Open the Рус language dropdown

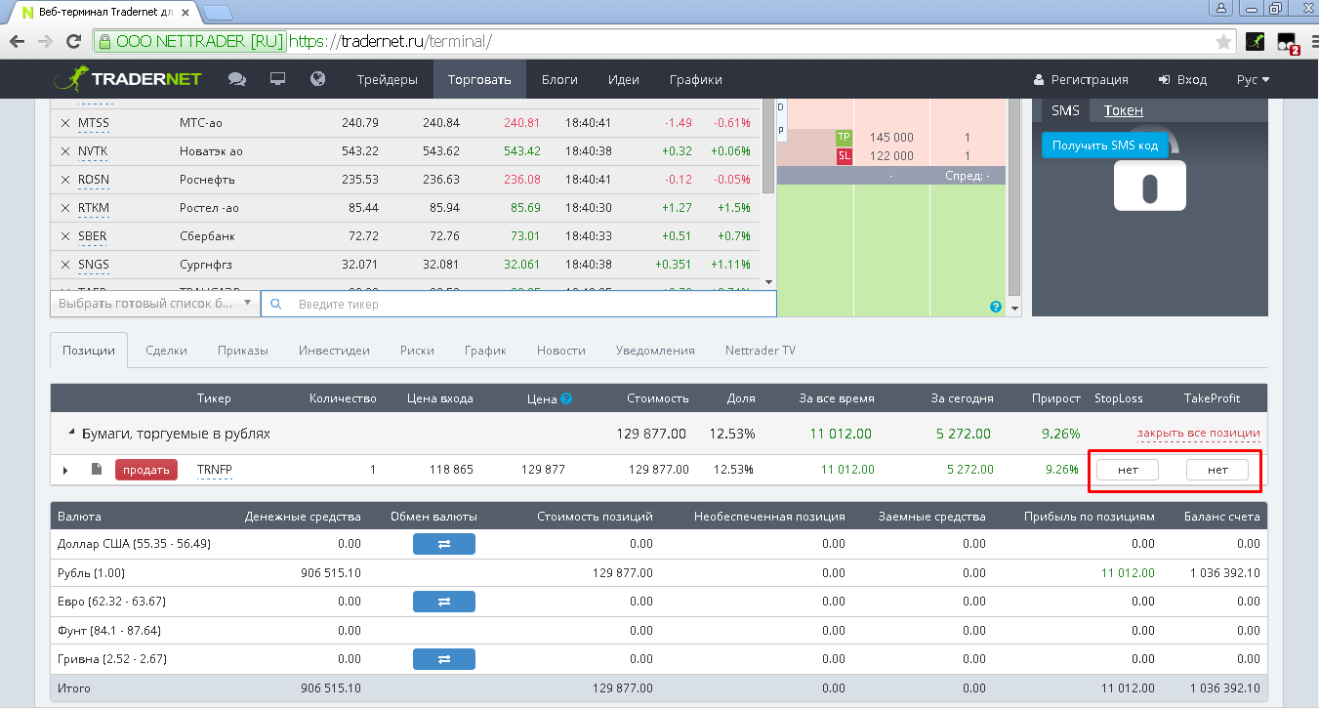(x=1254, y=80)
